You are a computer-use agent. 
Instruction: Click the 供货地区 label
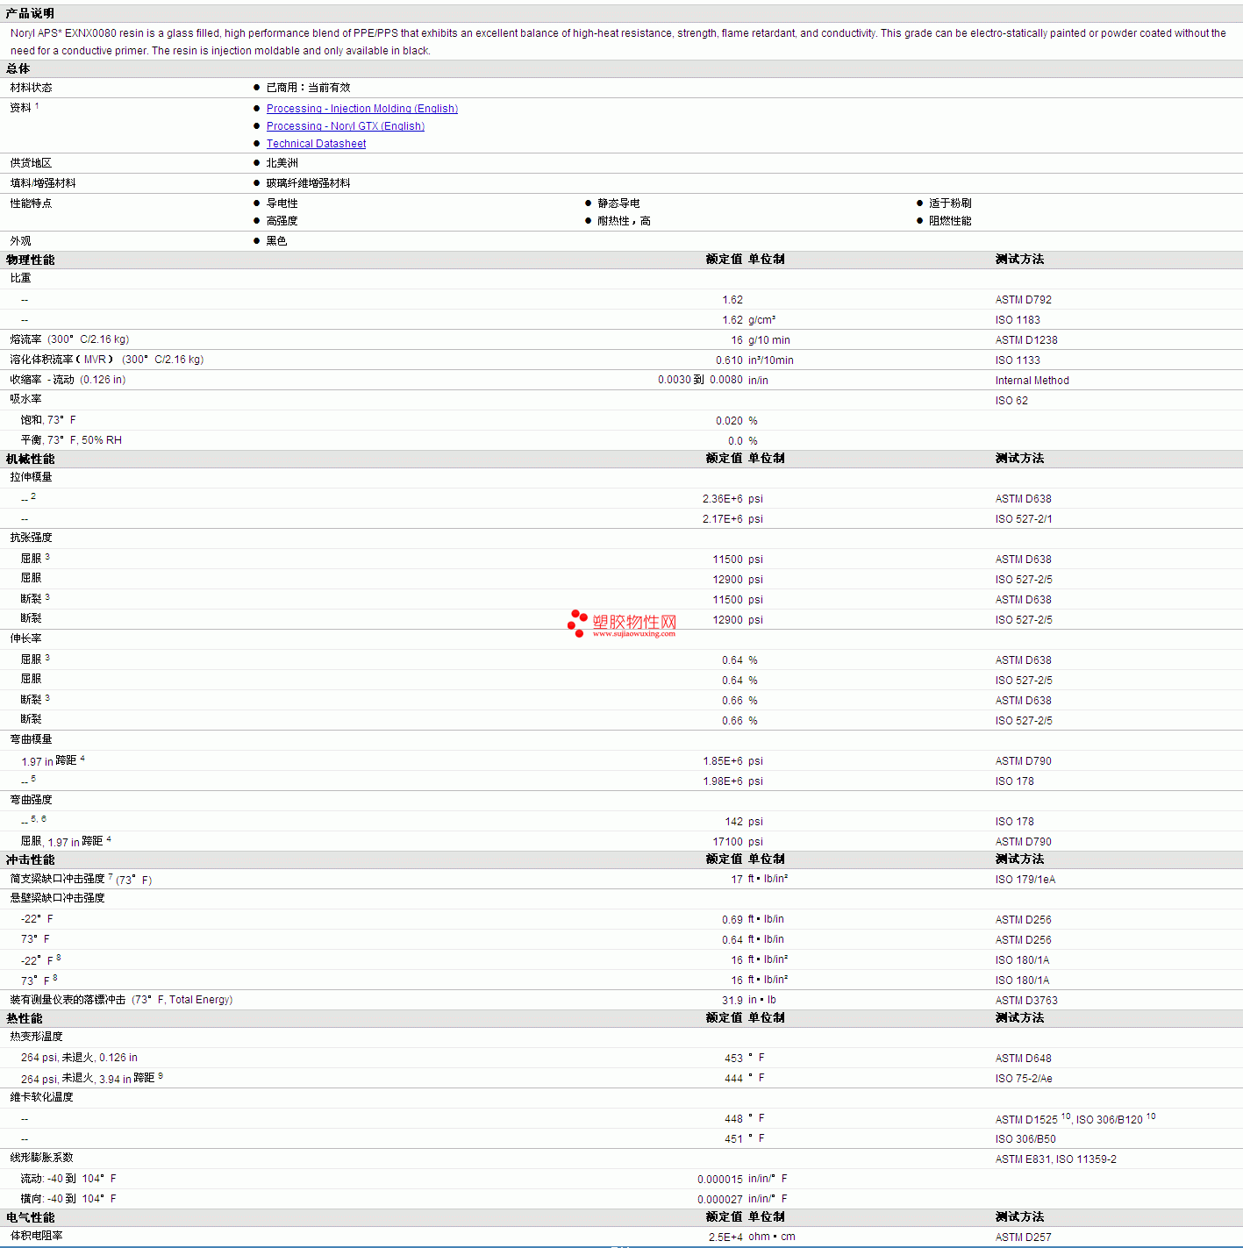pos(31,163)
